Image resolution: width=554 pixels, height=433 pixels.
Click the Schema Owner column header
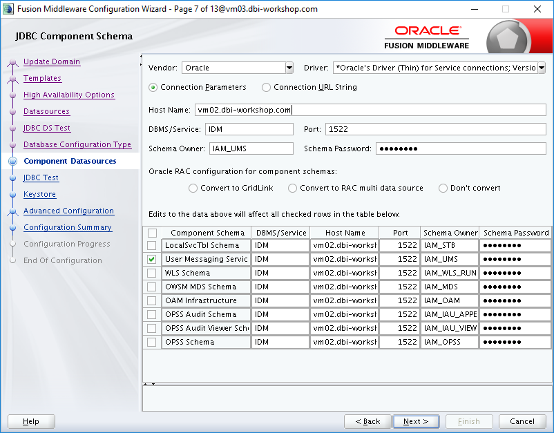450,233
